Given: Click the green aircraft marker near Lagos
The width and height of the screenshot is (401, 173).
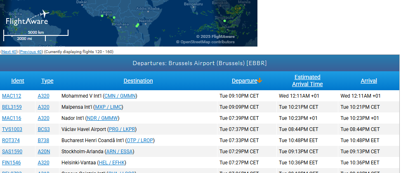Looking at the screenshot, I should (x=102, y=16).
